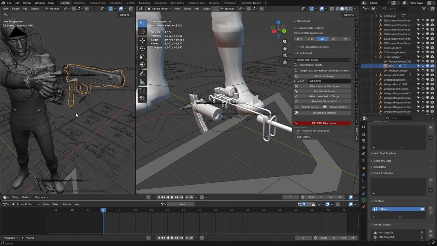Open the Render menu in top bar
This screenshot has height=246, width=437.
pyautogui.click(x=27, y=3)
